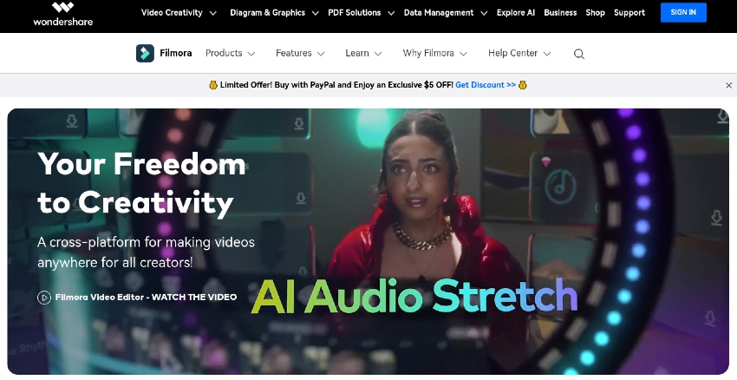Follow the Get Discount >> link

tap(486, 85)
